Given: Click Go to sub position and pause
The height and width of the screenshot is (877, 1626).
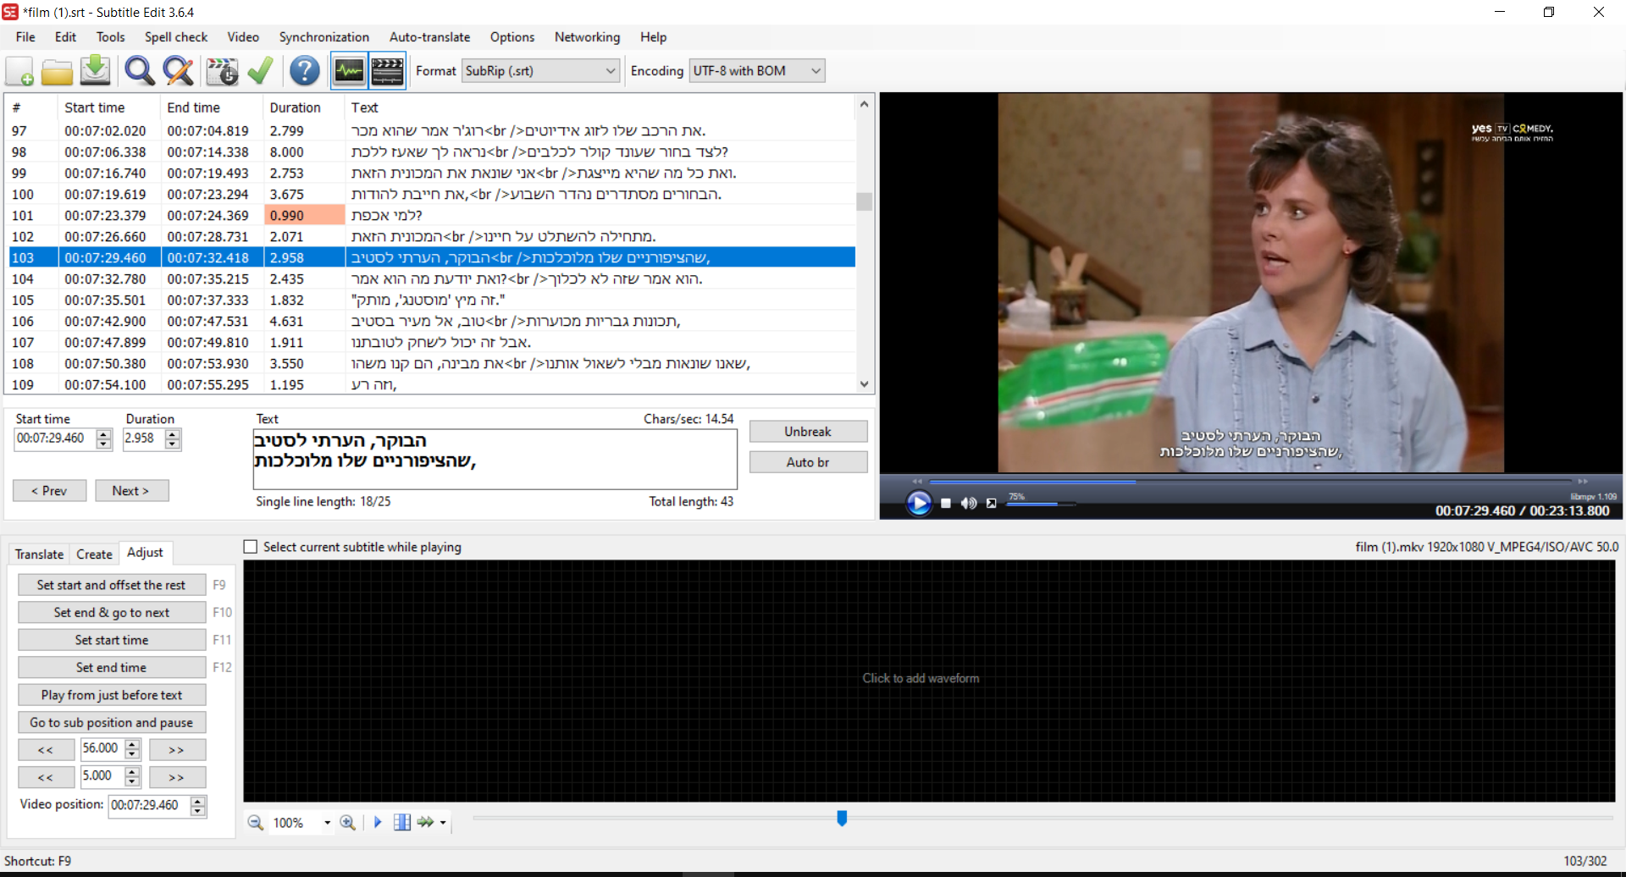Looking at the screenshot, I should click(x=111, y=723).
